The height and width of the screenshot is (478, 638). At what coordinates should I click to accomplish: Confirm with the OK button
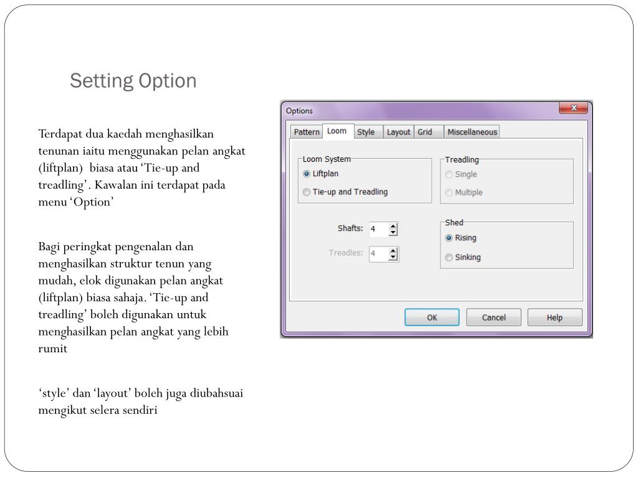tap(432, 317)
